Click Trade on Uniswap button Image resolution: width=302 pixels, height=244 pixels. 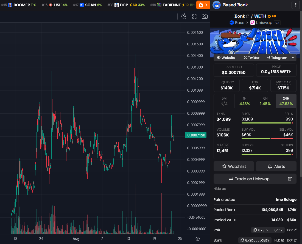pyautogui.click(x=248, y=179)
